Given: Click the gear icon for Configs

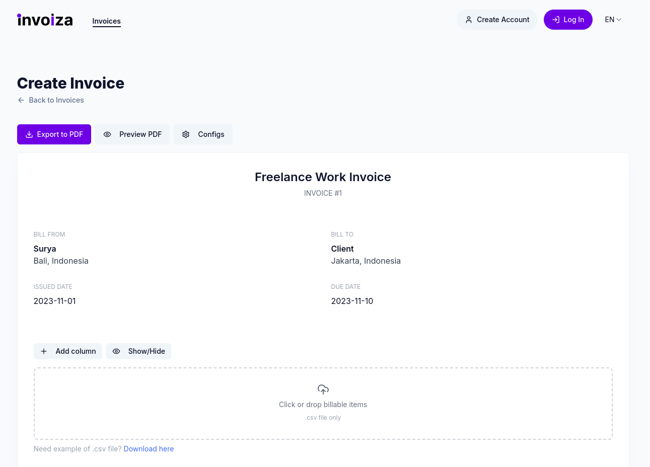Looking at the screenshot, I should (x=186, y=134).
